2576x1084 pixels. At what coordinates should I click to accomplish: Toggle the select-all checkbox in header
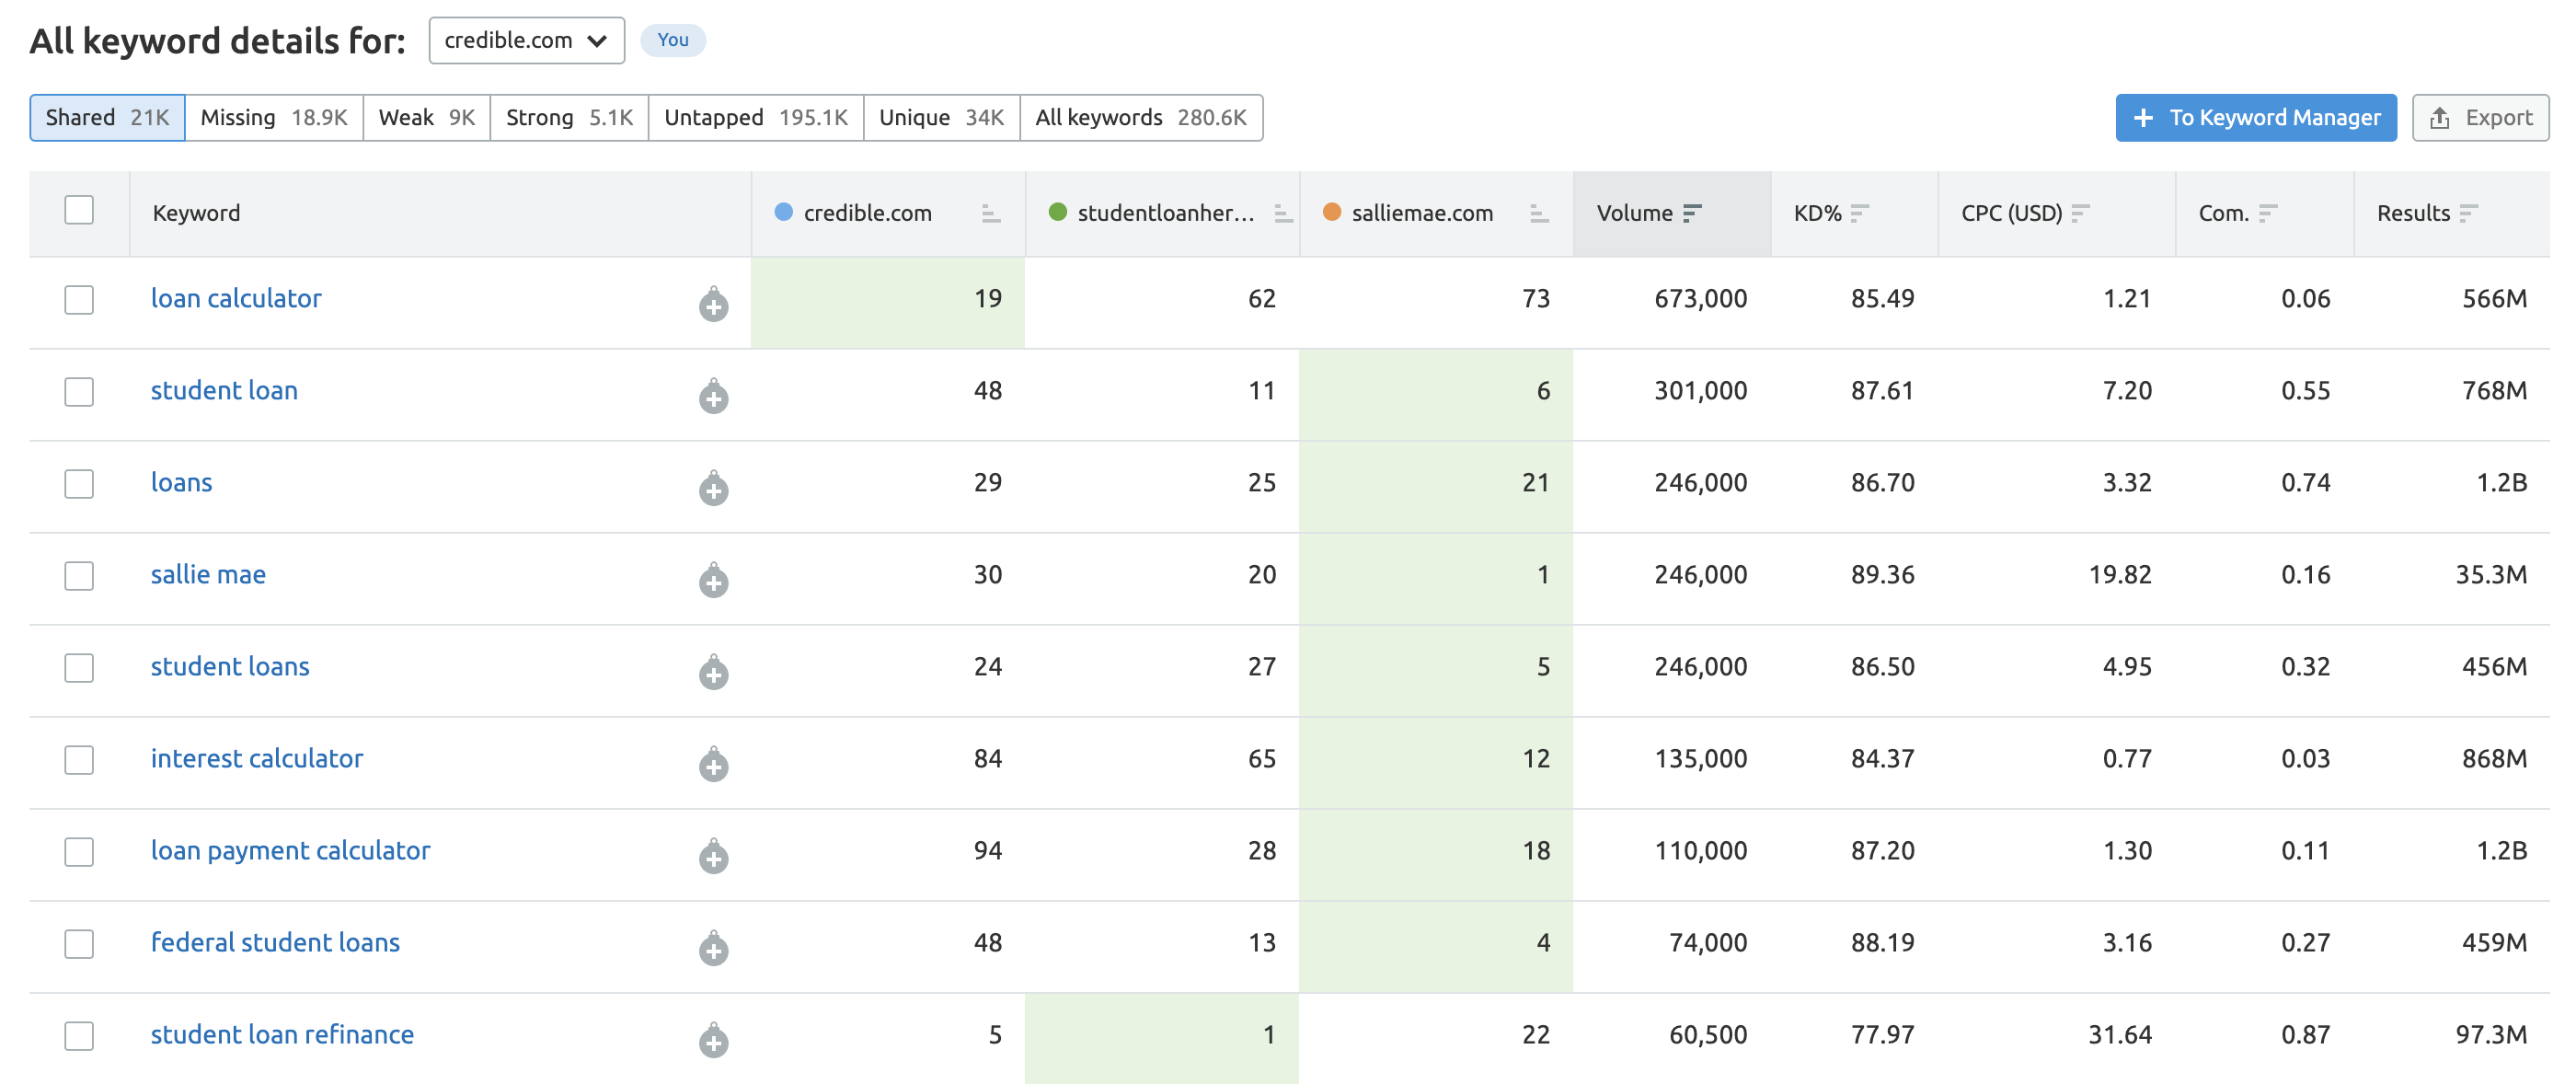(x=79, y=210)
